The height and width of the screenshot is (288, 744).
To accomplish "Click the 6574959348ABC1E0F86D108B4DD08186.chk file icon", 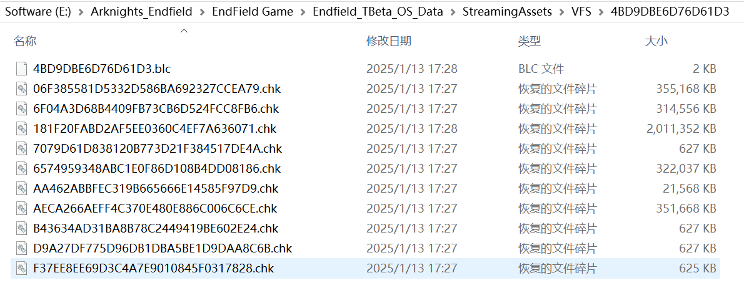I will click(x=22, y=168).
